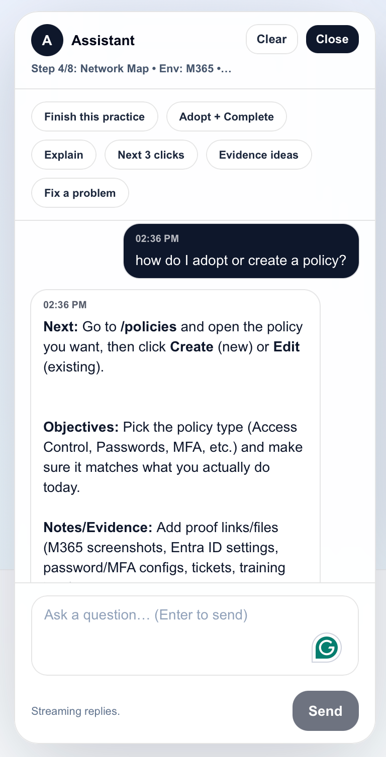Viewport: 386px width, 757px height.
Task: Click the Grammarly icon in the input box
Action: [x=326, y=648]
